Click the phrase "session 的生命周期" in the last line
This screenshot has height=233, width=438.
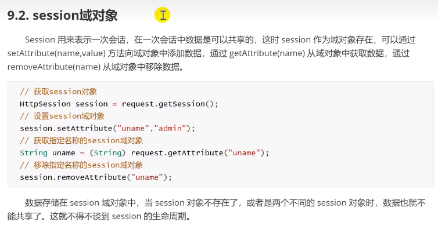point(149,216)
